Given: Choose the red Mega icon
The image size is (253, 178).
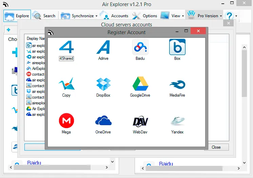Looking at the screenshot, I should (66, 121).
